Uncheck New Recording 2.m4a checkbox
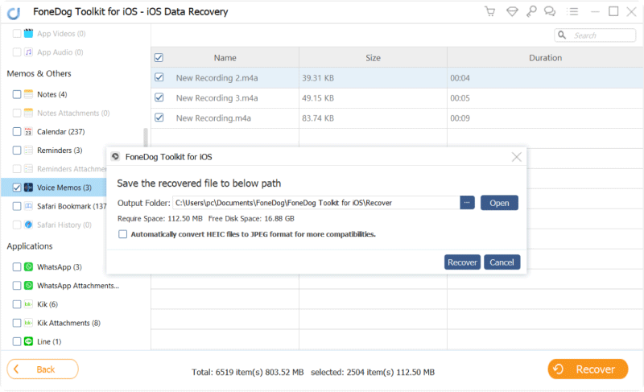Screen dimensions: 644x392 pos(159,77)
